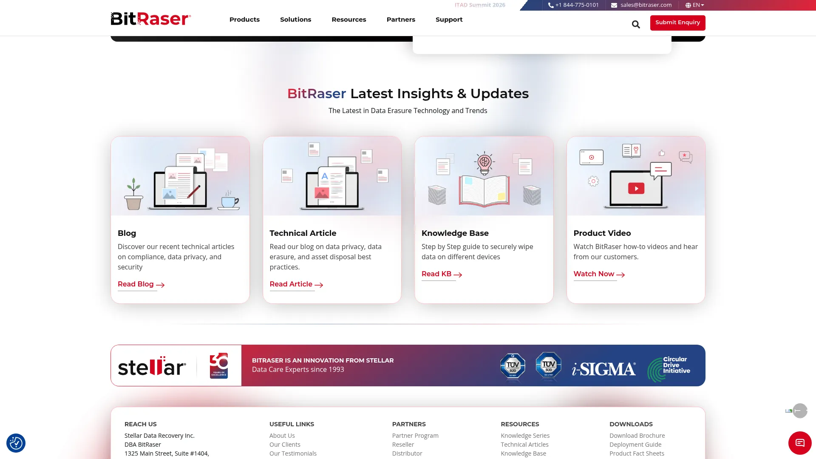816x459 pixels.
Task: Click the arrow next to Read KB
Action: (458, 275)
